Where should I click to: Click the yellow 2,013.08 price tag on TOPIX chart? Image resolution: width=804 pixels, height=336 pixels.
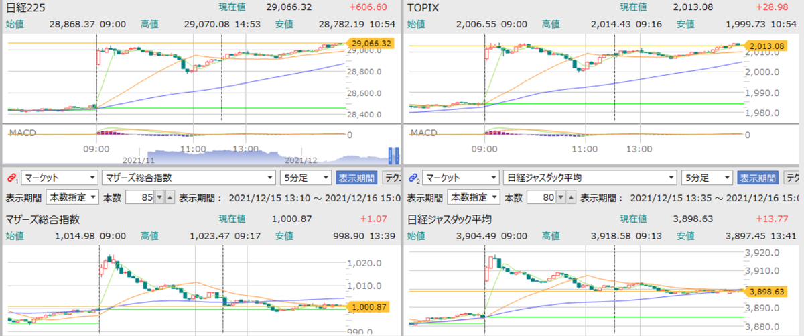point(767,46)
